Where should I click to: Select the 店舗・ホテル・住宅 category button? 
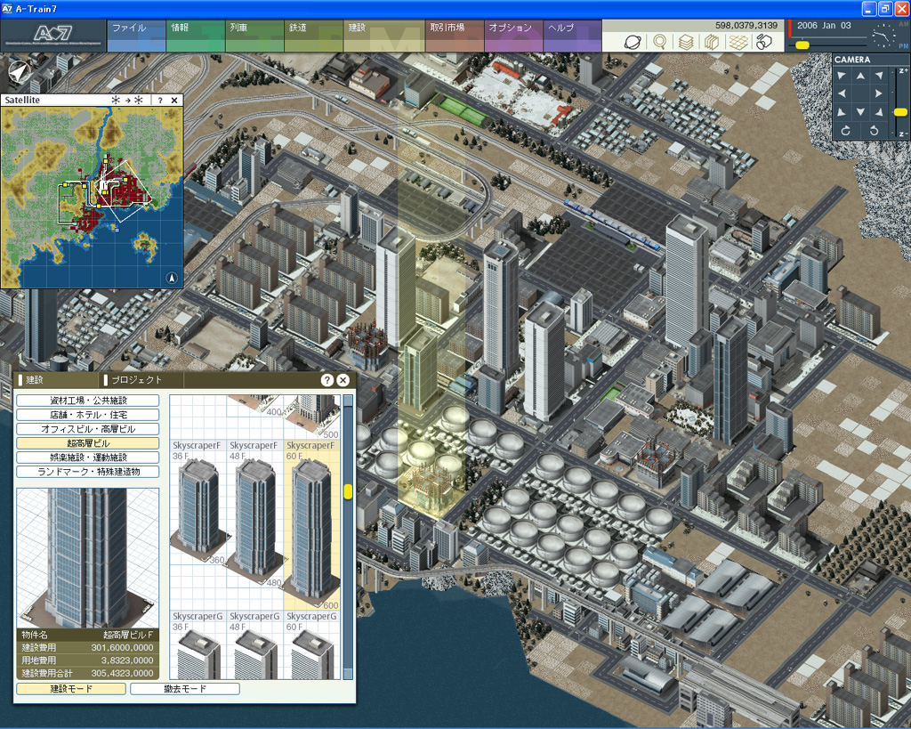click(87, 415)
